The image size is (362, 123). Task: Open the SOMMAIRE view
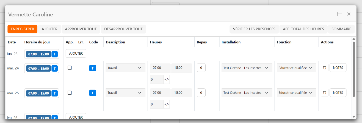(341, 29)
